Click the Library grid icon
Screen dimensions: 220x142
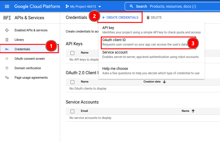(x=7, y=40)
